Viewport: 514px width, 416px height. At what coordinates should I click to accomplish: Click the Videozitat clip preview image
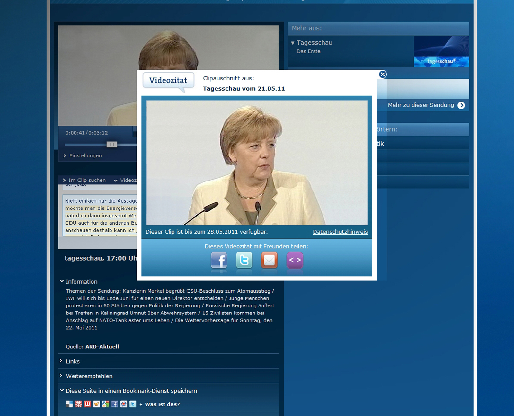[x=257, y=163]
